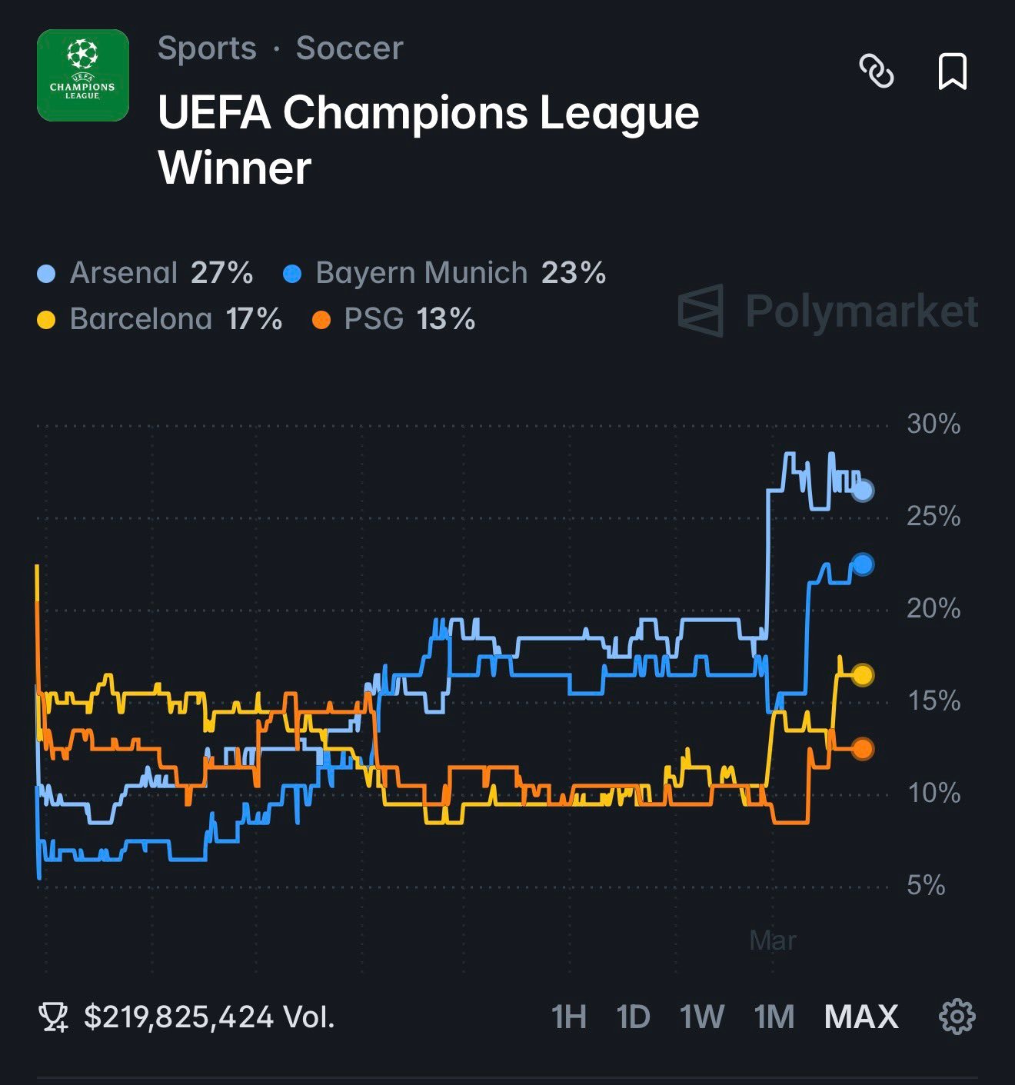Bookmark the UEFA Champions League Winner market
This screenshot has width=1015, height=1085.
click(x=953, y=72)
